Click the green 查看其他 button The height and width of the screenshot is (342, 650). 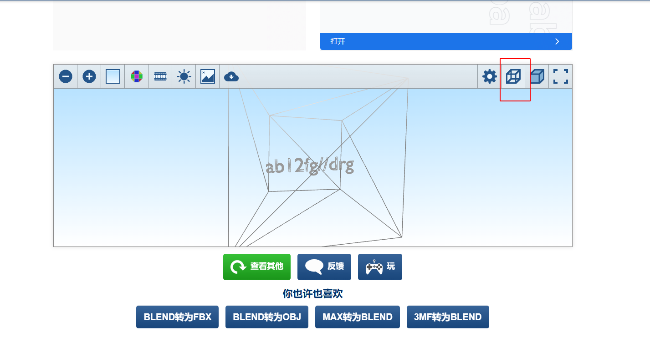point(257,267)
